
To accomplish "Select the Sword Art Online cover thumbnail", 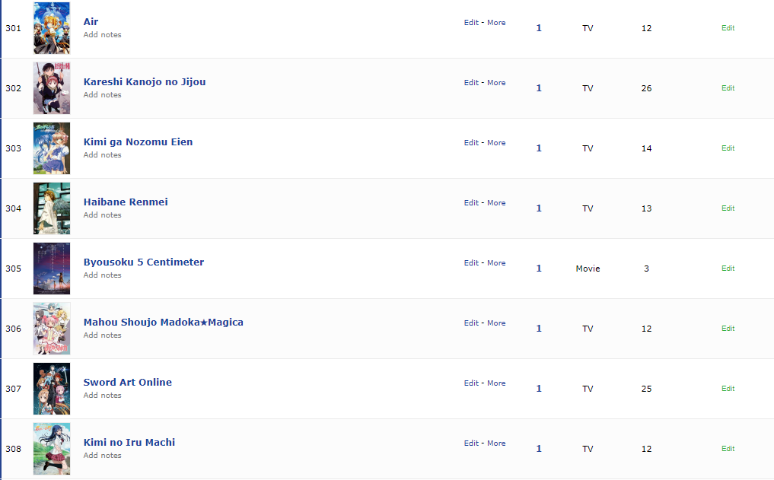I will [x=52, y=389].
